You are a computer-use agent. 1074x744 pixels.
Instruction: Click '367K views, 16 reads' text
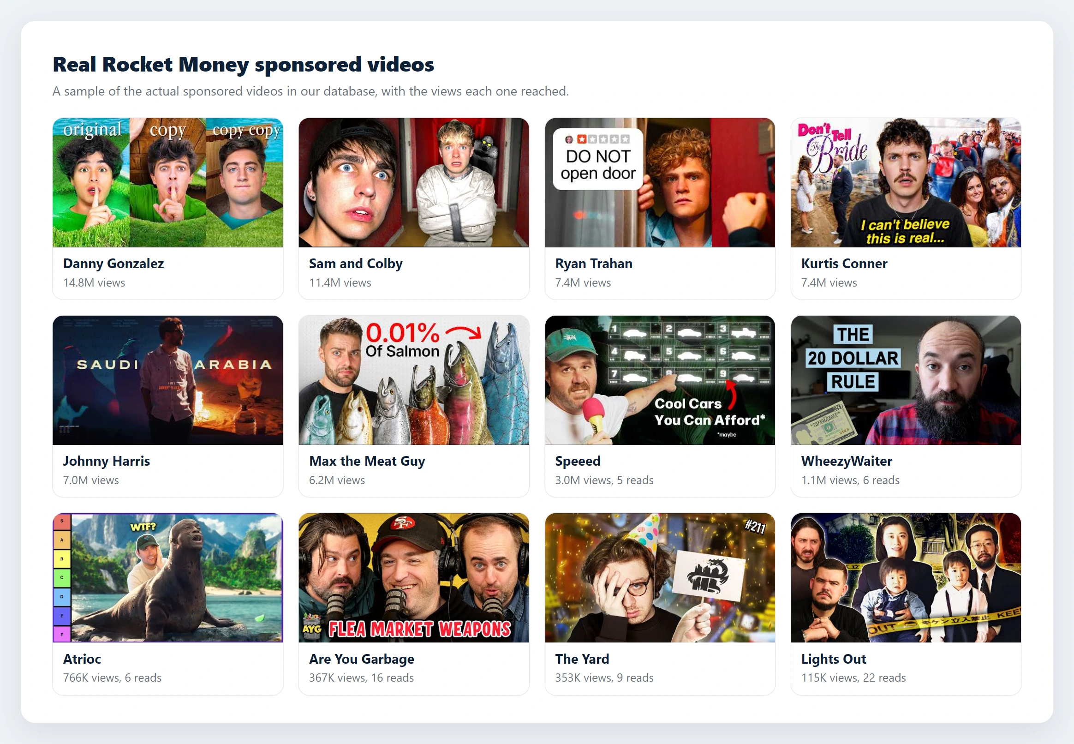[361, 678]
